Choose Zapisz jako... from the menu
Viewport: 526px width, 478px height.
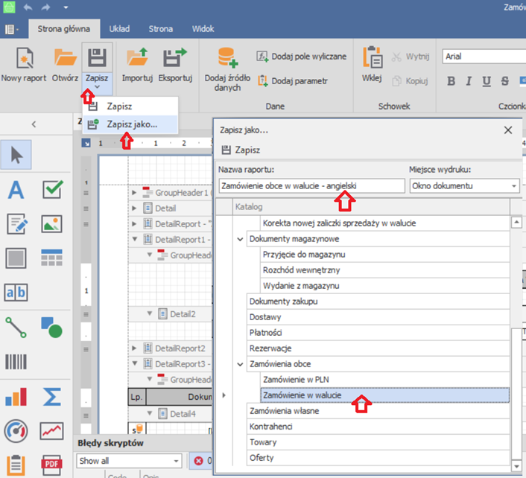tap(131, 124)
